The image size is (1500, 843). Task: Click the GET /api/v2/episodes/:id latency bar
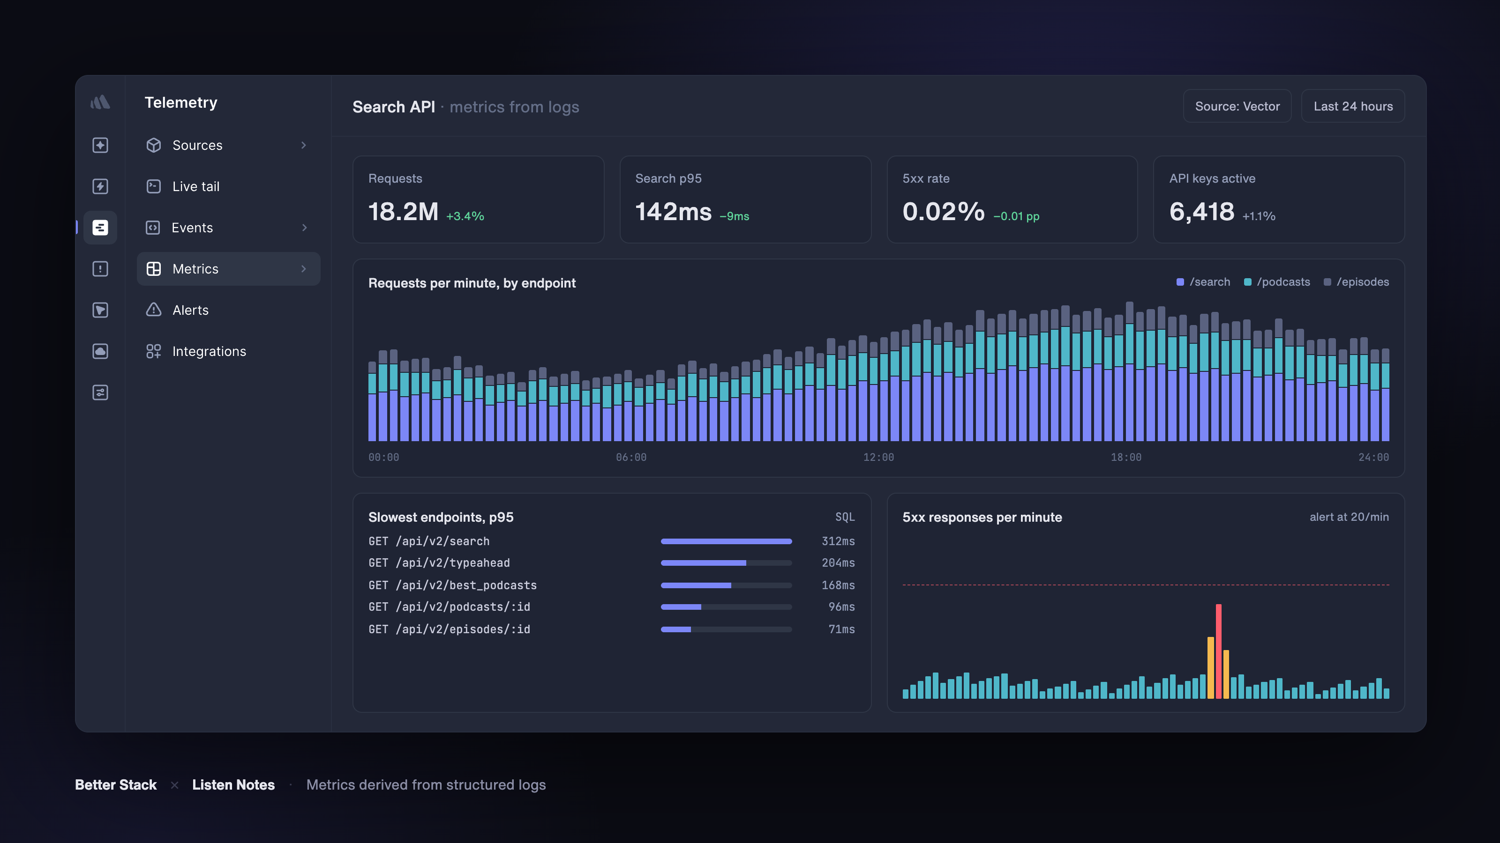coord(726,629)
